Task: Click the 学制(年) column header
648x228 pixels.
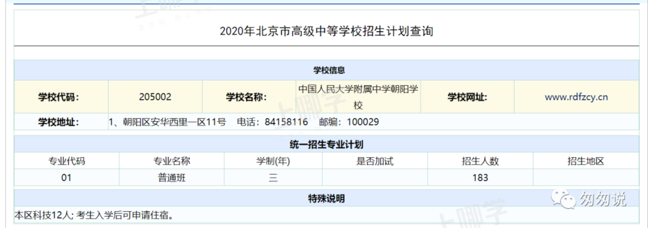Action: pyautogui.click(x=273, y=161)
